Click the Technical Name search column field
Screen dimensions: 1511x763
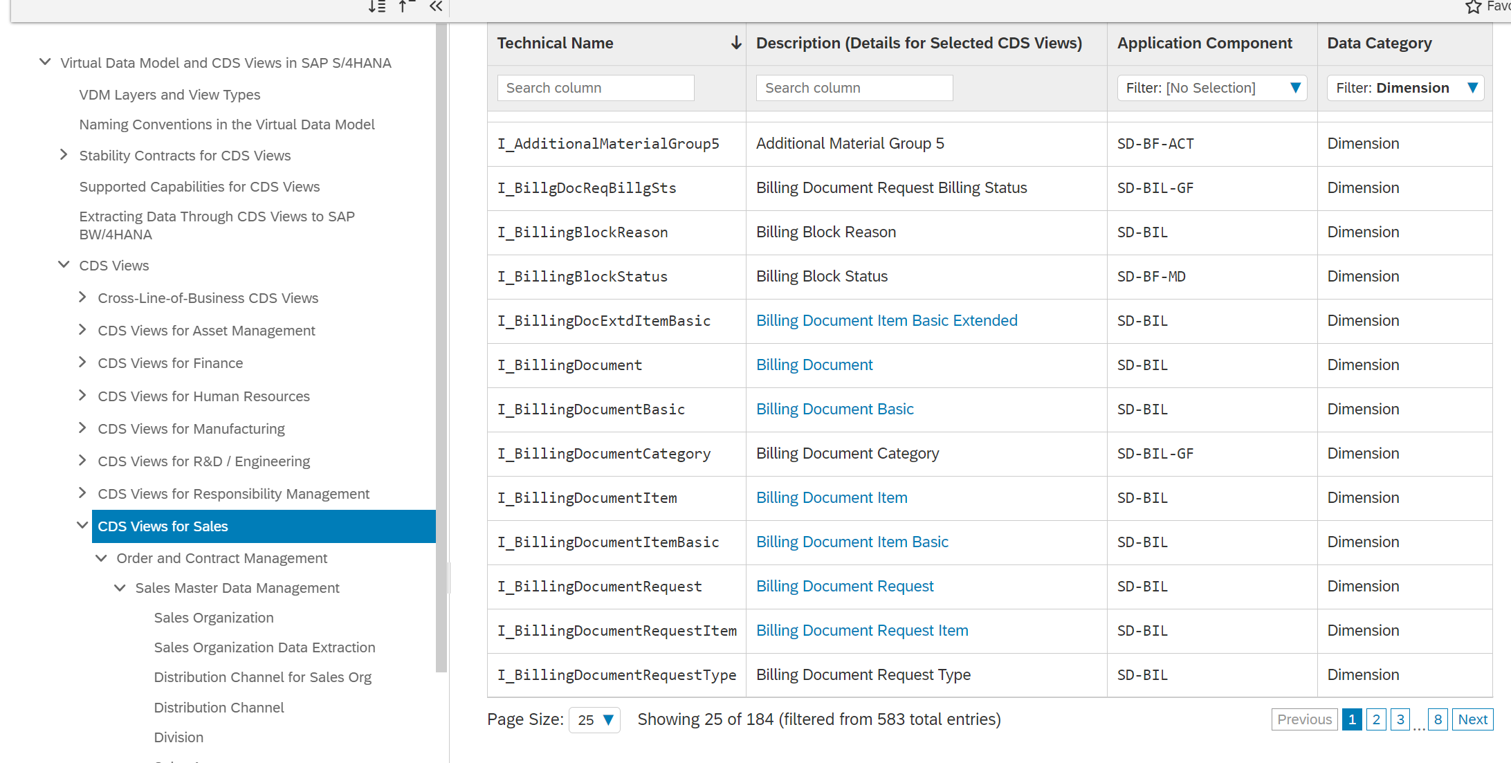[x=595, y=88]
